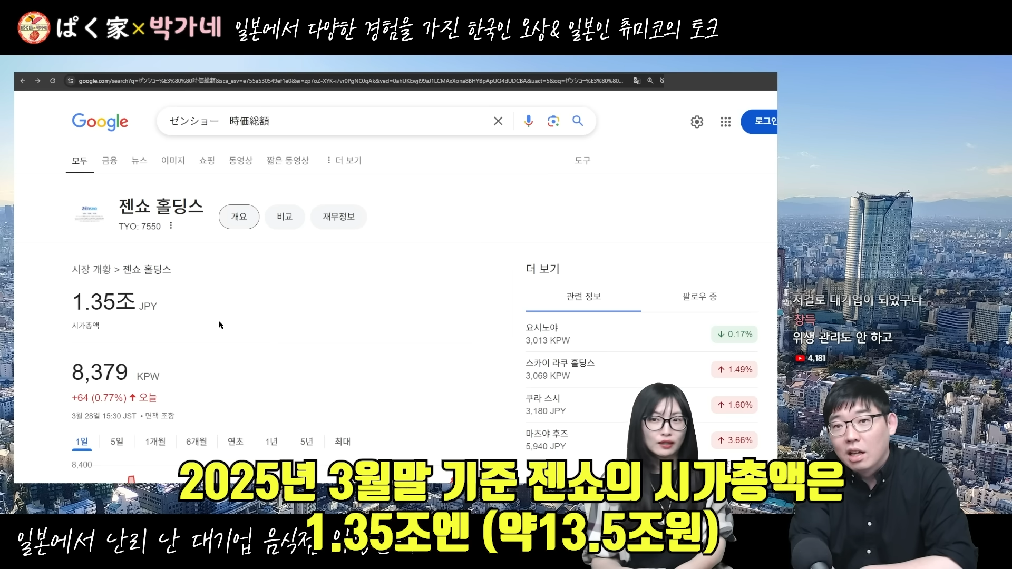
Task: Click the ぱく家×박가네 channel logo icon
Action: [x=34, y=27]
